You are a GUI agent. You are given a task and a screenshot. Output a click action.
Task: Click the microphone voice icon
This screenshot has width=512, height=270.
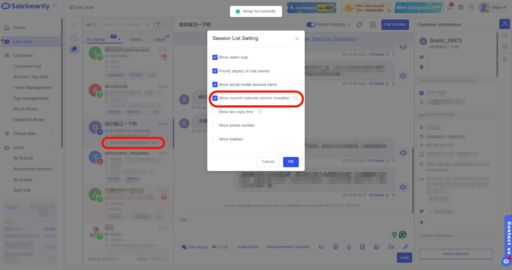(349, 247)
